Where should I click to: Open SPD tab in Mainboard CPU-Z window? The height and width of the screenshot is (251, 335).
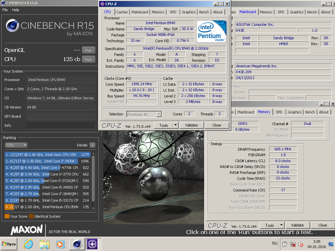click(281, 12)
